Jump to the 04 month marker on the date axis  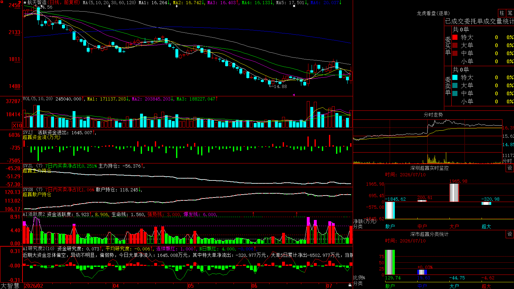coord(116,286)
